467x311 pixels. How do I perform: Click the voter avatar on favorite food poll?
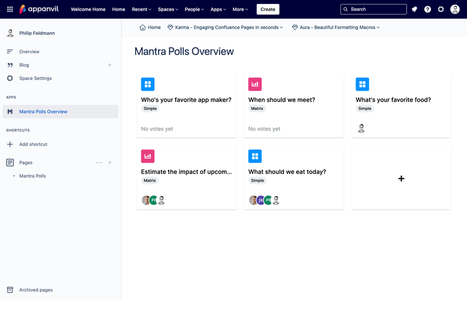pos(361,128)
